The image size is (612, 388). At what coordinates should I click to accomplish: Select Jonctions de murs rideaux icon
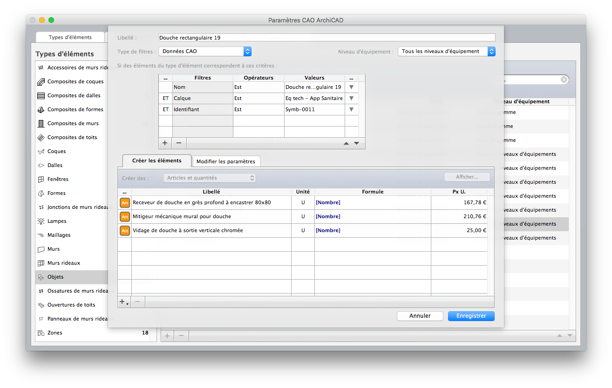pos(41,207)
